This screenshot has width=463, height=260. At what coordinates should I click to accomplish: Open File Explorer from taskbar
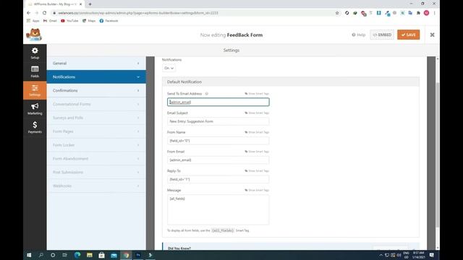[90, 255]
